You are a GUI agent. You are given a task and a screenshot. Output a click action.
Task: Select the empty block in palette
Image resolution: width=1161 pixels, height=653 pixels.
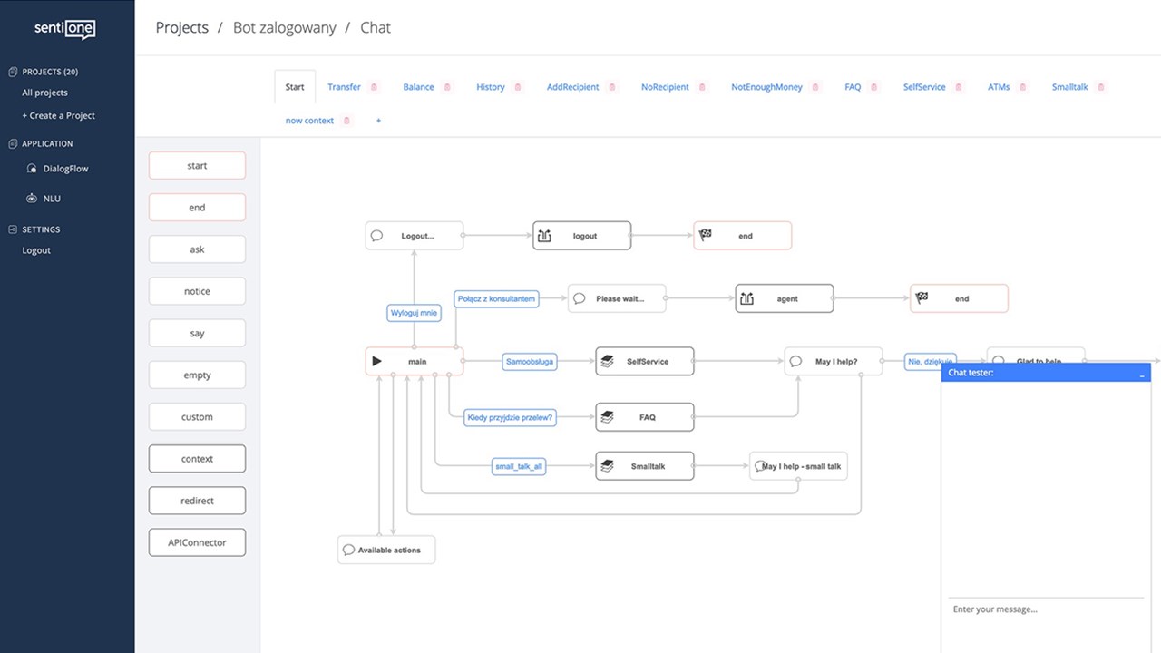(x=197, y=375)
